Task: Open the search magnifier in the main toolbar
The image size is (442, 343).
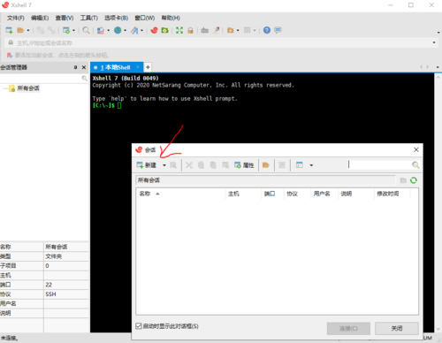Action: [86, 30]
